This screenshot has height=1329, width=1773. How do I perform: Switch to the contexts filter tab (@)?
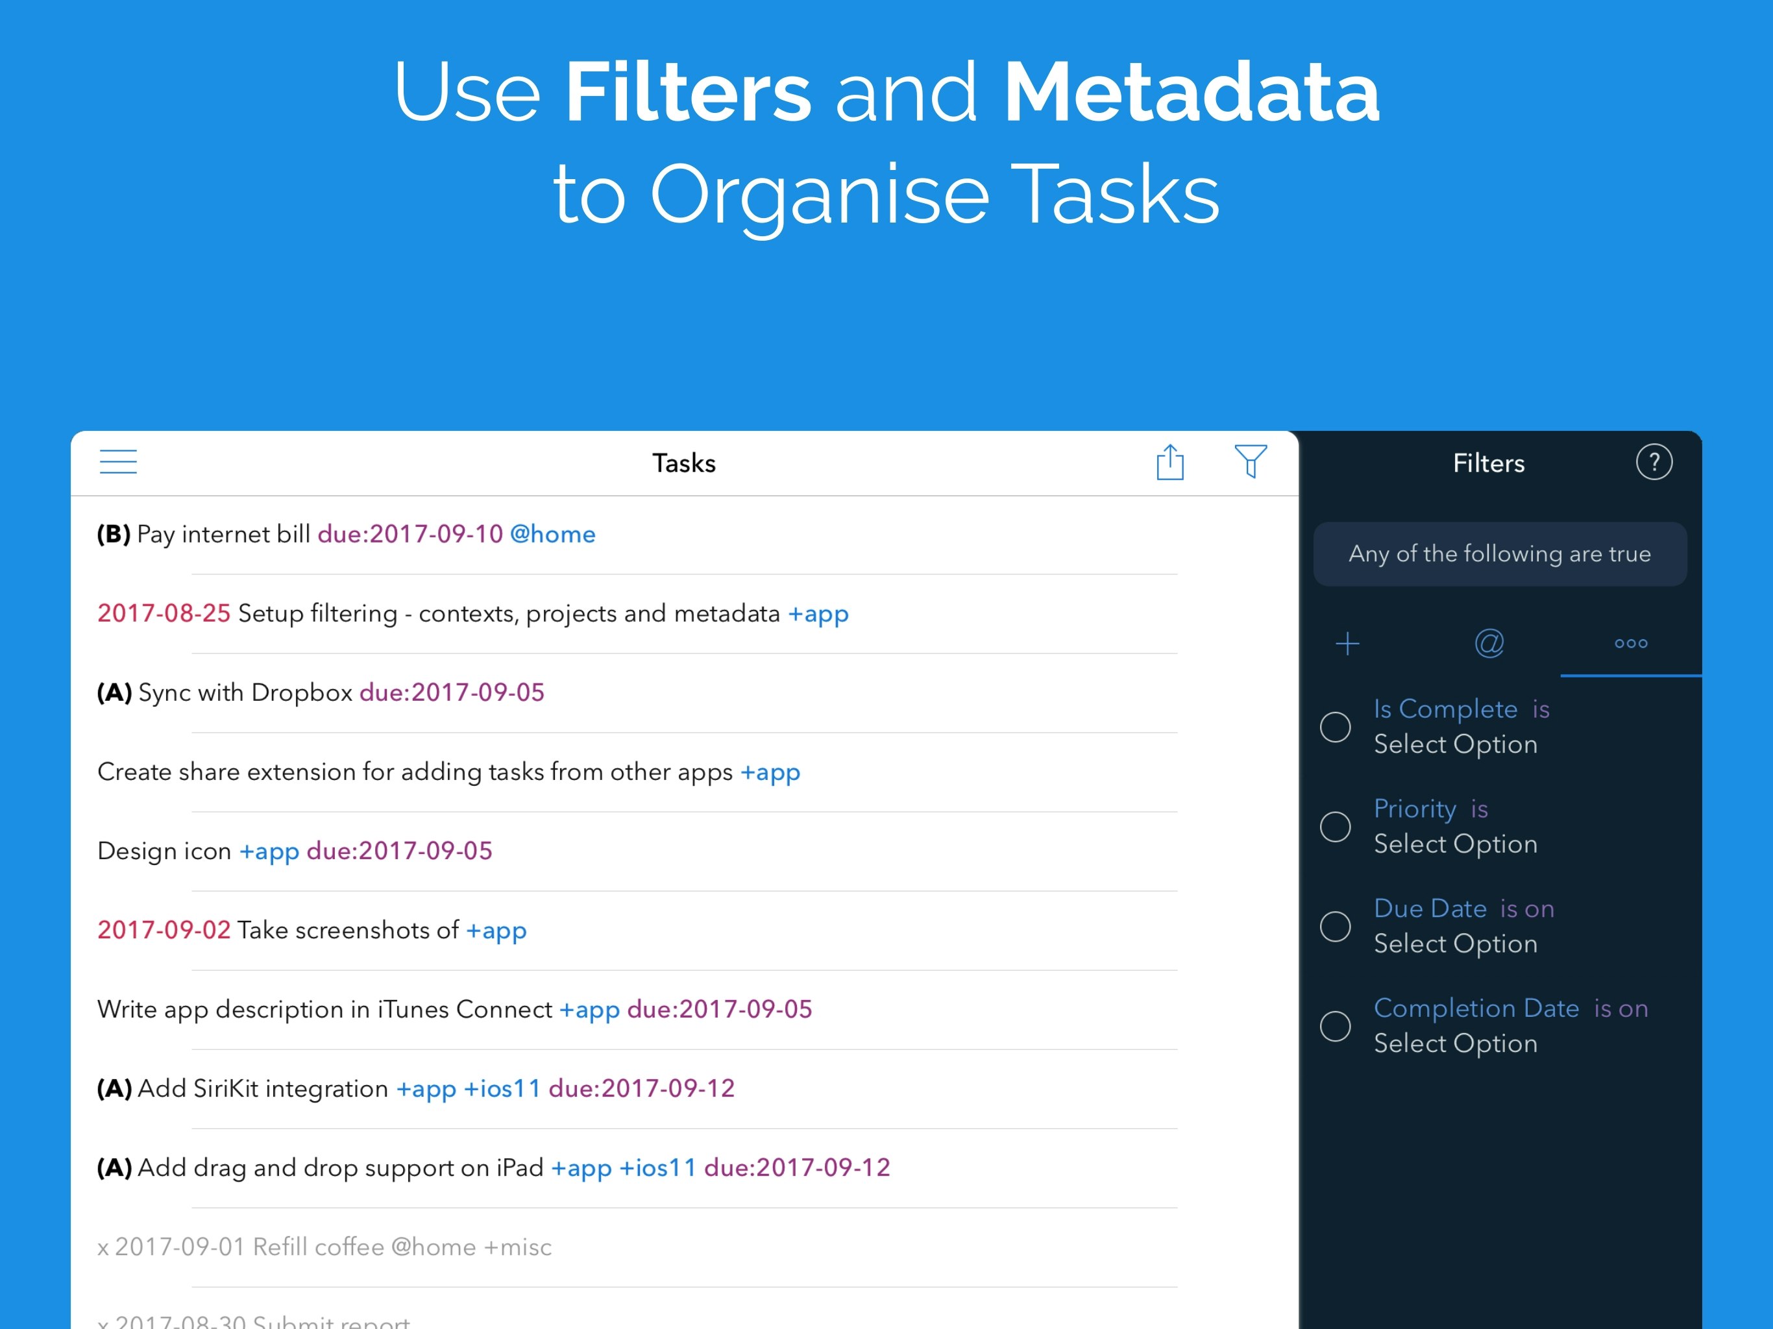click(x=1489, y=644)
